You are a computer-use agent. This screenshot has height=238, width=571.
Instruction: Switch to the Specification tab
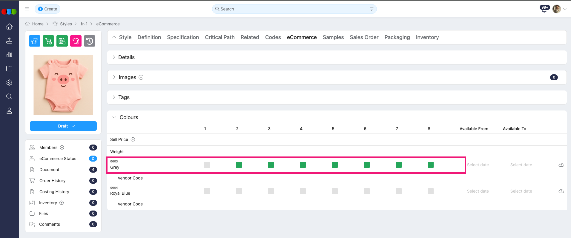tap(183, 37)
